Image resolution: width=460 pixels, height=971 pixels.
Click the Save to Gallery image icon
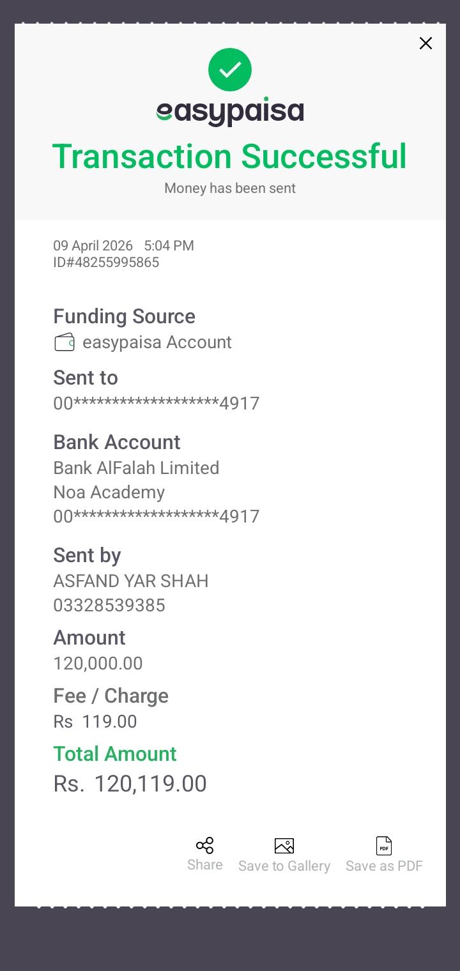(284, 846)
